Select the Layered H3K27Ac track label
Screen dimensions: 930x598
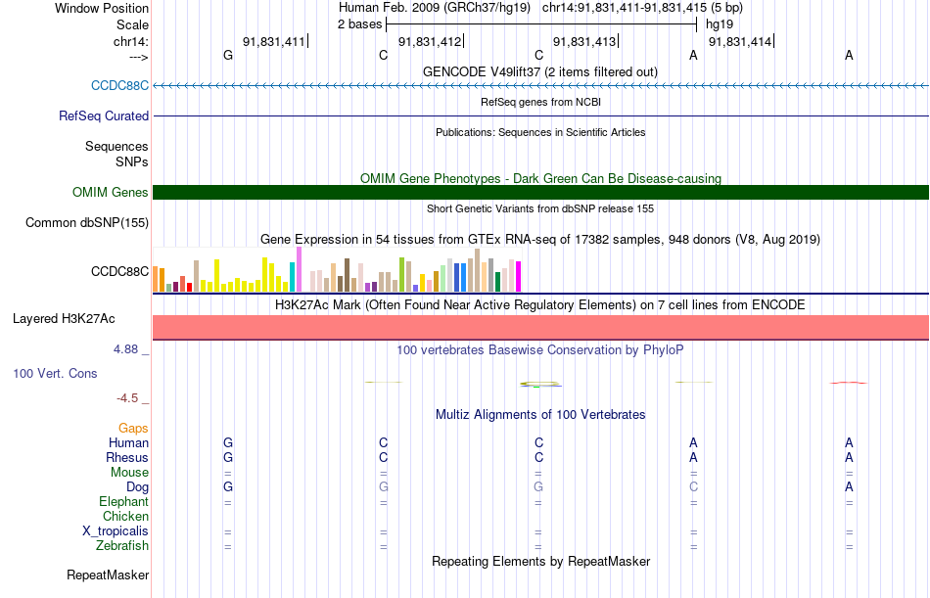[64, 319]
